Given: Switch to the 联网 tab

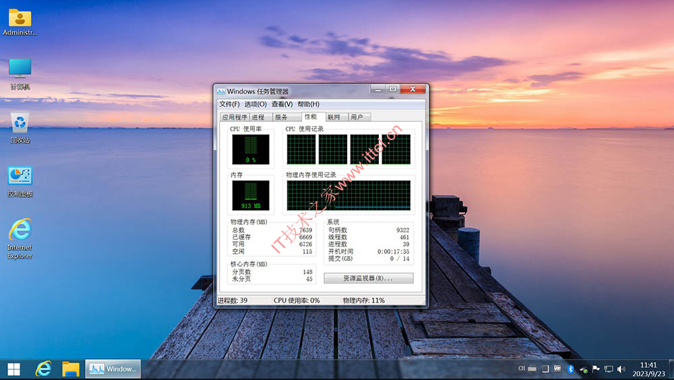Looking at the screenshot, I should tap(336, 117).
